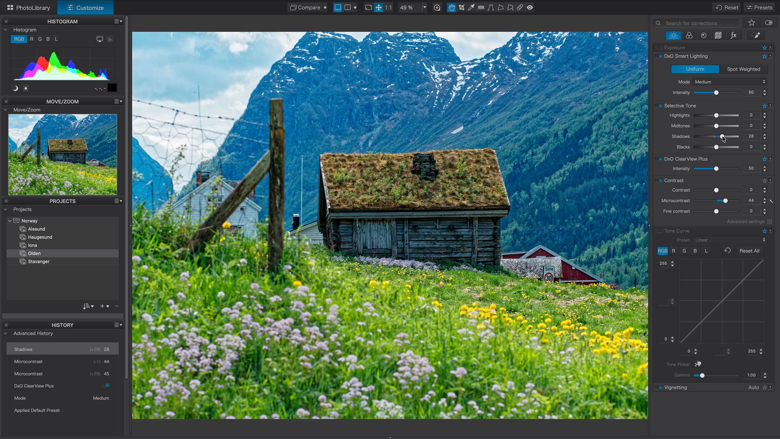Screen dimensions: 780x439
Task: Open the Geometry corrections tab (cube icon)
Action: [x=718, y=35]
